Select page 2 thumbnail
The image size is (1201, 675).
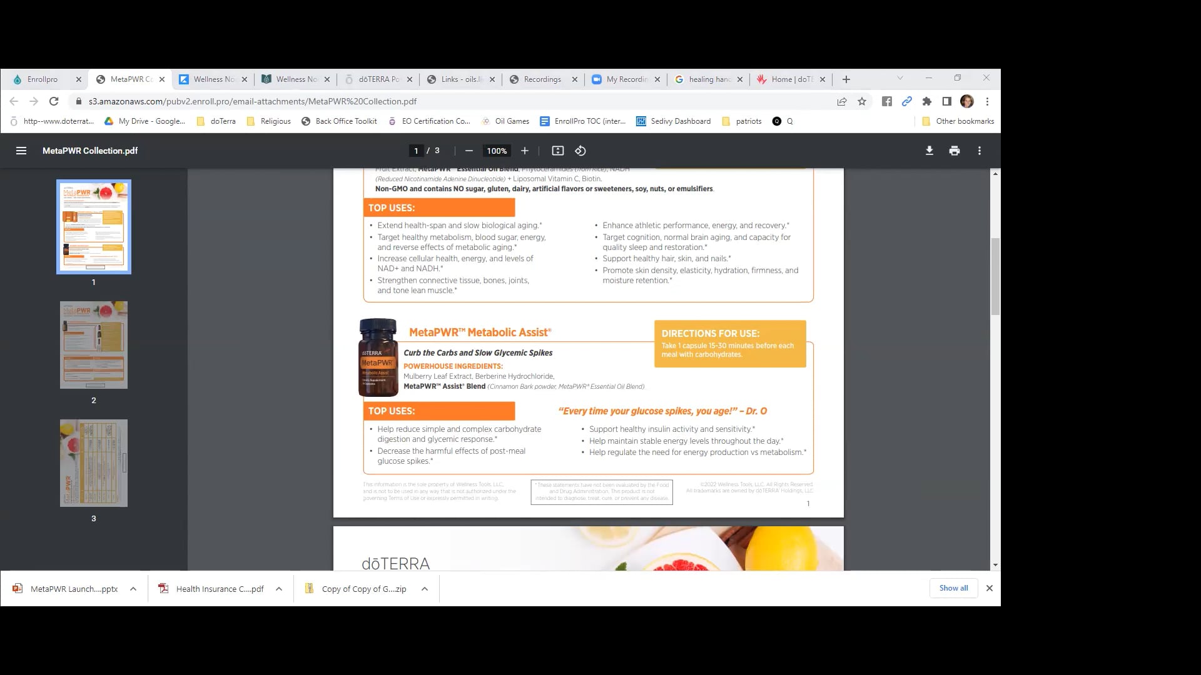coord(94,345)
